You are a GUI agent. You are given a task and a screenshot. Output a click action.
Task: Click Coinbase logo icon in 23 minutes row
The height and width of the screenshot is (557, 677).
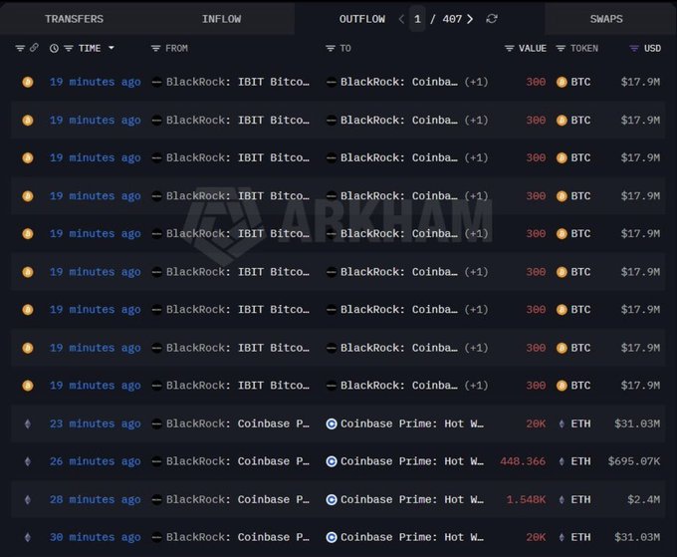[332, 423]
